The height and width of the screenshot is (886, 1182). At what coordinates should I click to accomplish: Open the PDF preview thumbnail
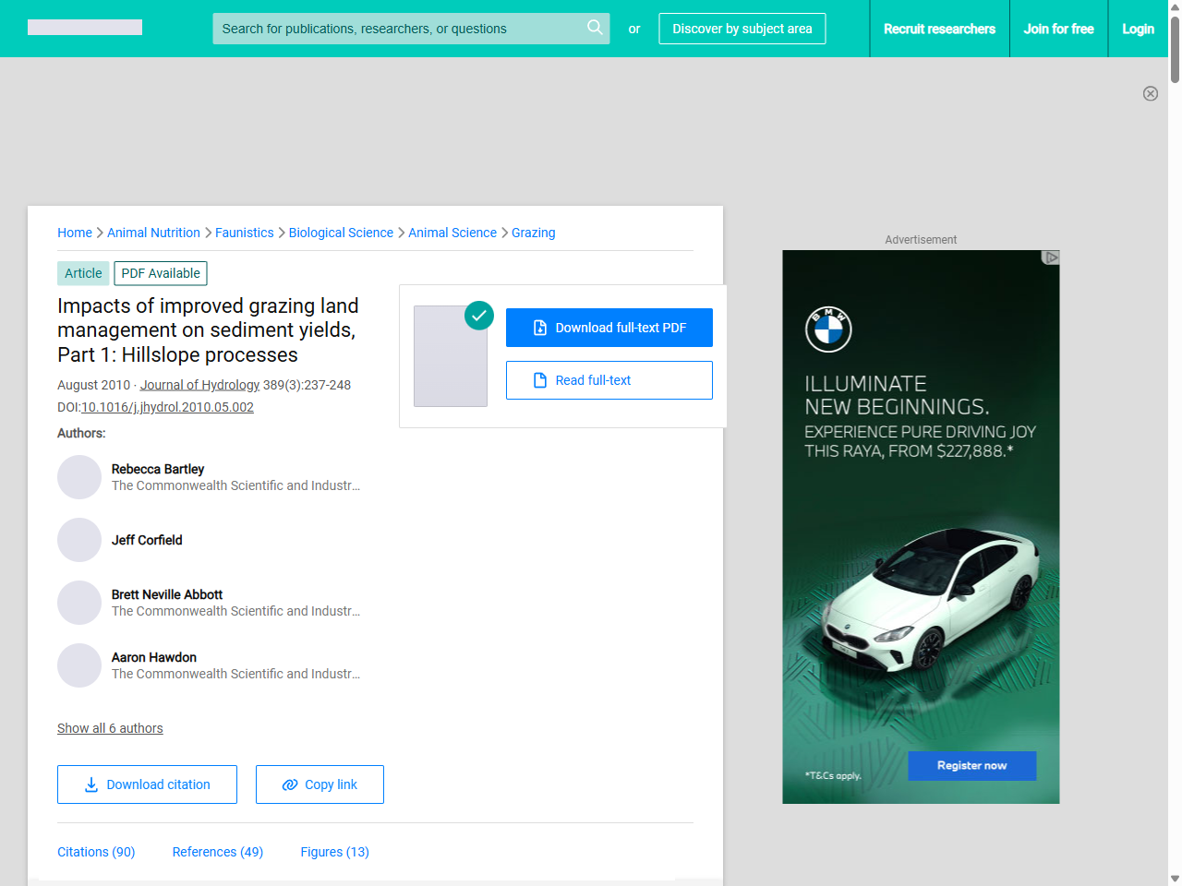[x=451, y=356]
